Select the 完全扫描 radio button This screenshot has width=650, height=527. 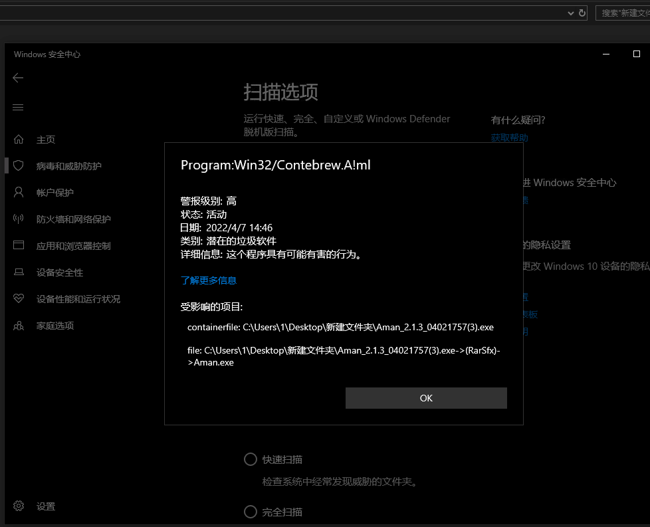[x=251, y=512]
